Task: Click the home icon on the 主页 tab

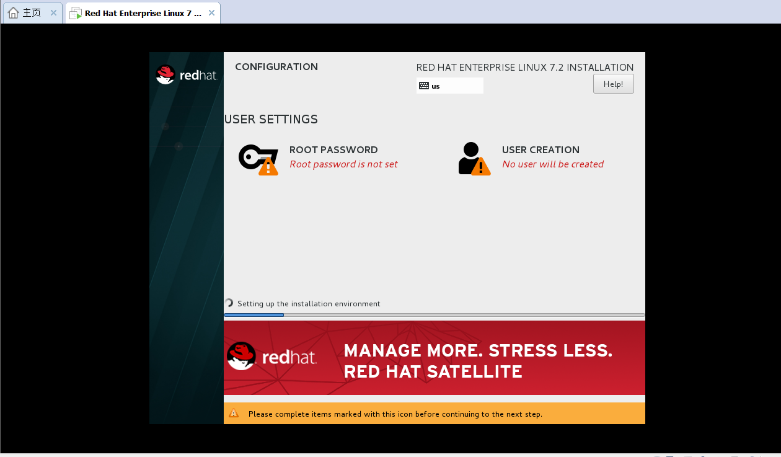Action: (x=14, y=12)
